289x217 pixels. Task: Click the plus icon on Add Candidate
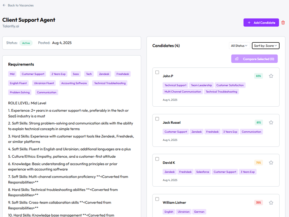click(249, 23)
